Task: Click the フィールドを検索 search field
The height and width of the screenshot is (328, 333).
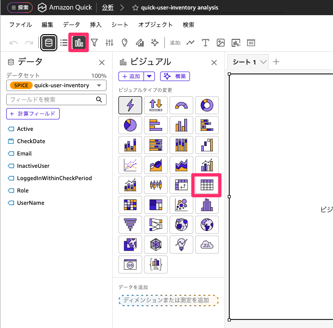Action: click(56, 100)
